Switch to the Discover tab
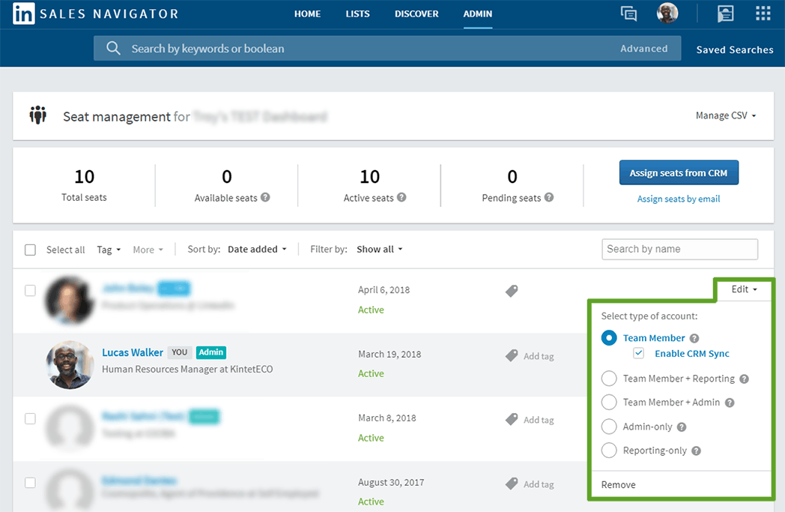The width and height of the screenshot is (785, 512). [416, 13]
